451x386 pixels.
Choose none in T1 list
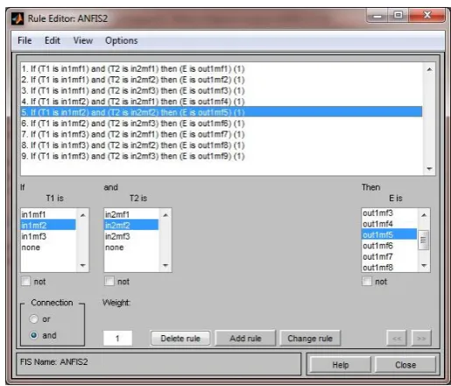pos(48,247)
